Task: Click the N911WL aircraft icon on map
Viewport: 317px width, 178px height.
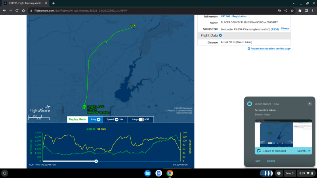Action: [84, 107]
